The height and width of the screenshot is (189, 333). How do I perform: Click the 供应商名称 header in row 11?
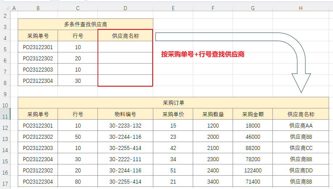pyautogui.click(x=301, y=114)
